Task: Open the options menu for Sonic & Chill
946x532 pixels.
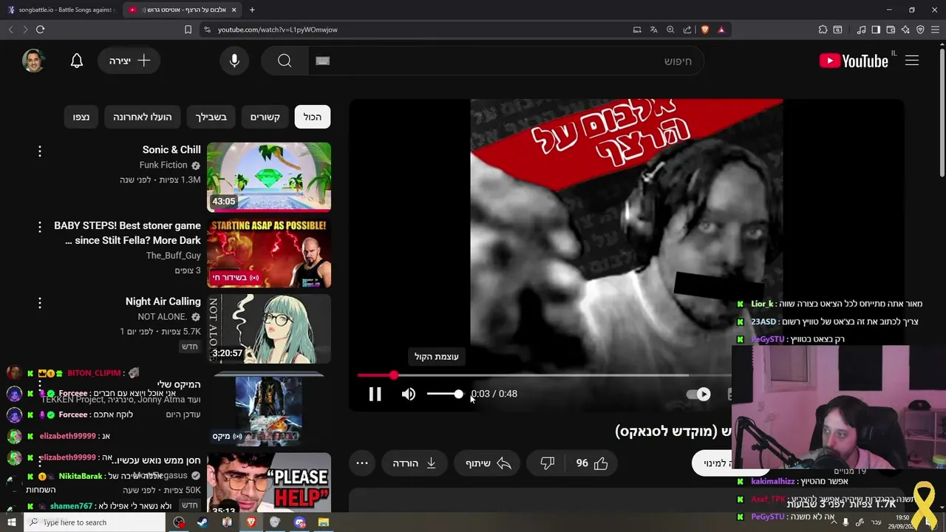Action: 40,151
